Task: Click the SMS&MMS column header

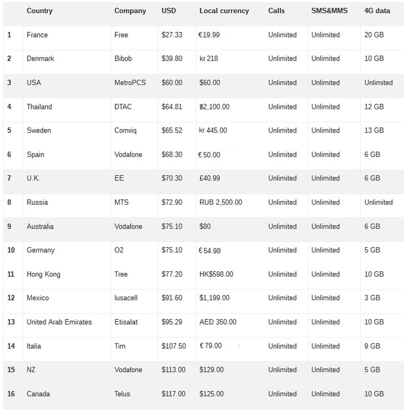Action: pos(329,11)
